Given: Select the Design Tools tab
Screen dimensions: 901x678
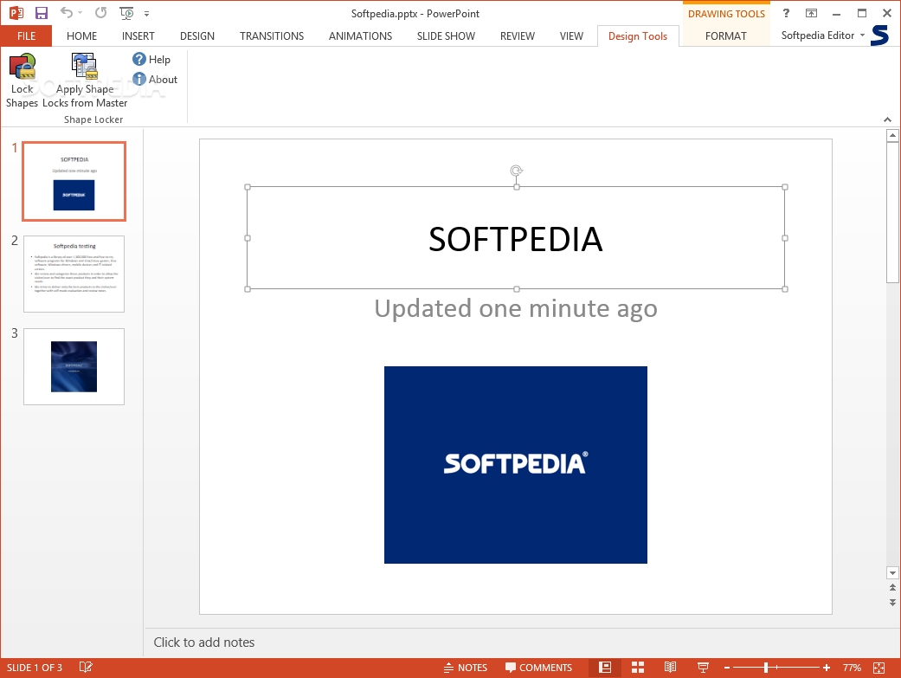Looking at the screenshot, I should (x=638, y=36).
